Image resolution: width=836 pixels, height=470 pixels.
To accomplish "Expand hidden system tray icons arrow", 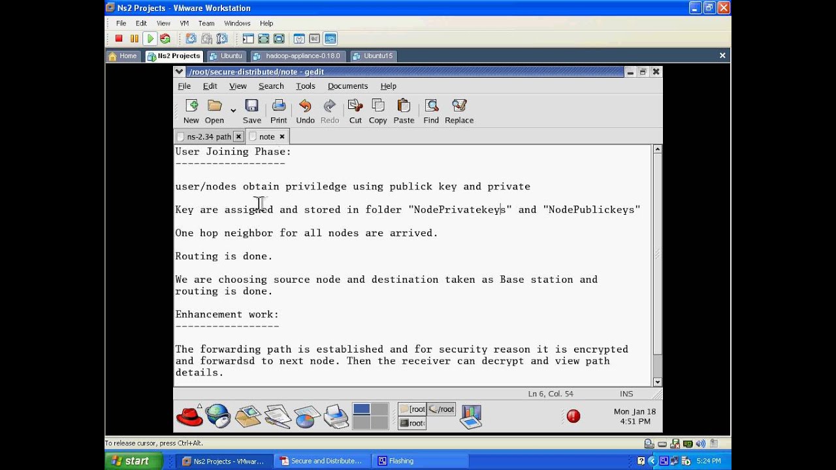I will (651, 461).
